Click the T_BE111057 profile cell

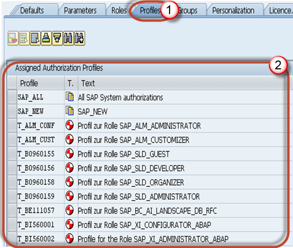[x=41, y=211]
